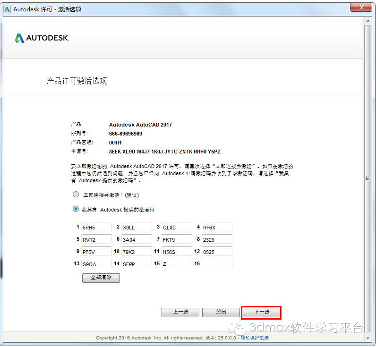376x347 pixels.
Task: Click the 下一步 (Next) button
Action: pyautogui.click(x=261, y=312)
